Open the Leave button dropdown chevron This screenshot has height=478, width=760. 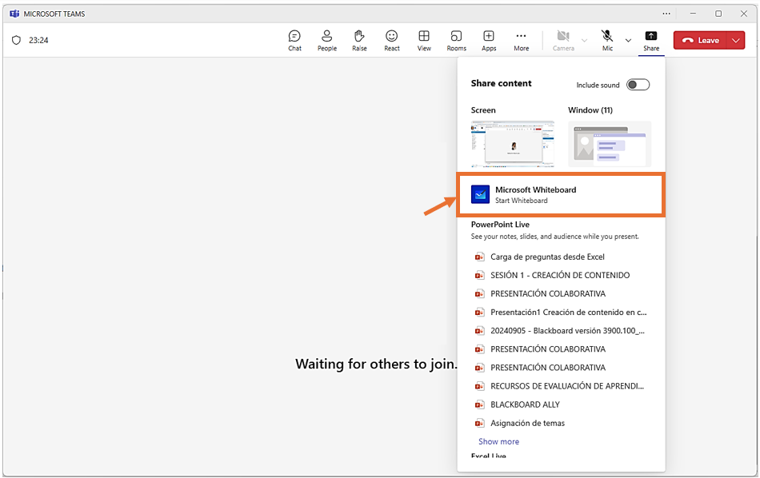tap(736, 41)
